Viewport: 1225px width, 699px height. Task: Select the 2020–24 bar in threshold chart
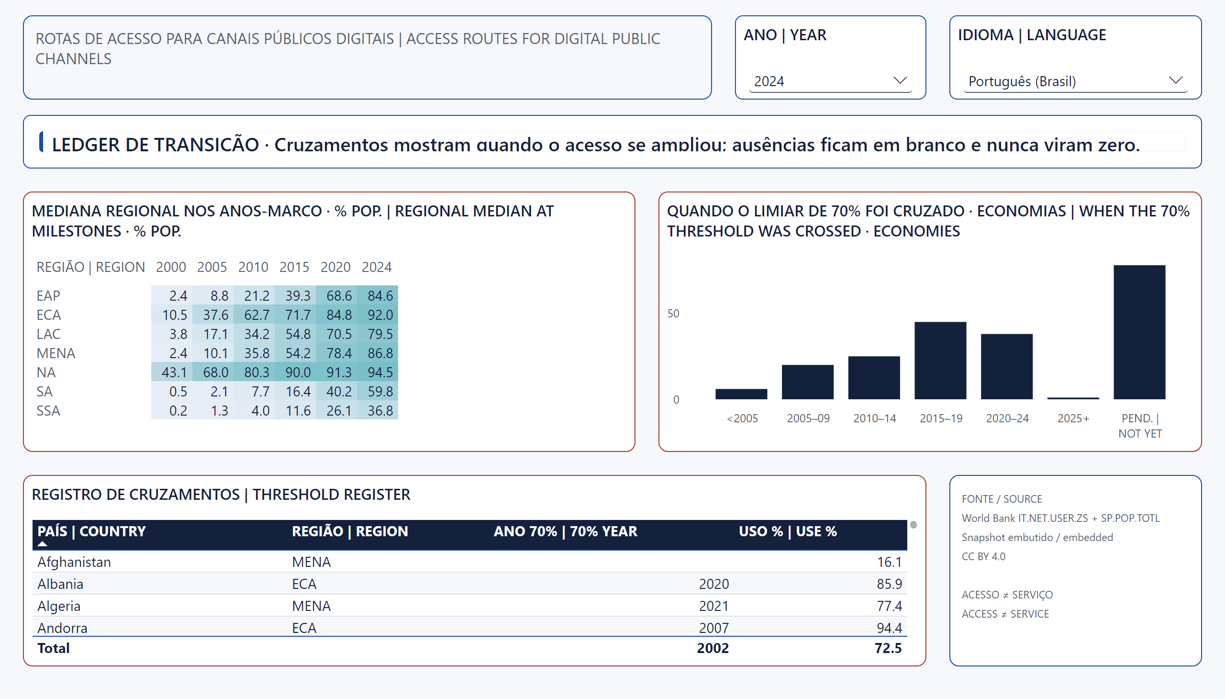[1006, 366]
